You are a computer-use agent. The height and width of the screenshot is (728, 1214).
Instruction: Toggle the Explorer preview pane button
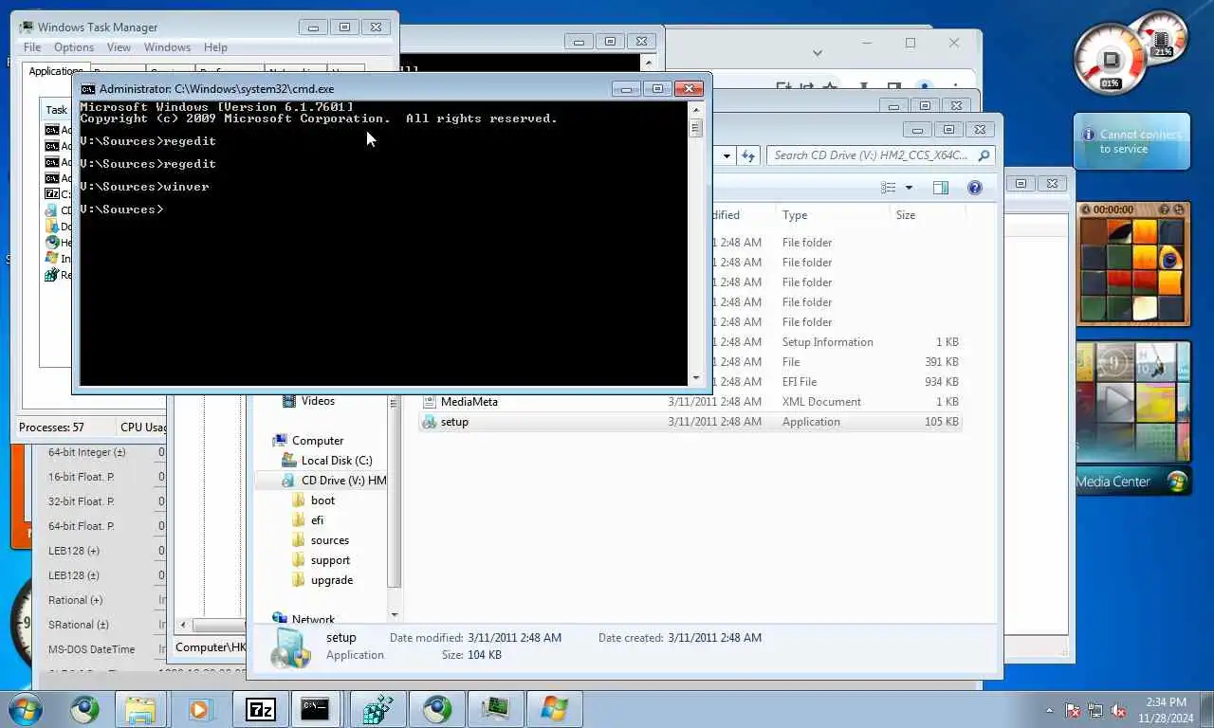[941, 188]
